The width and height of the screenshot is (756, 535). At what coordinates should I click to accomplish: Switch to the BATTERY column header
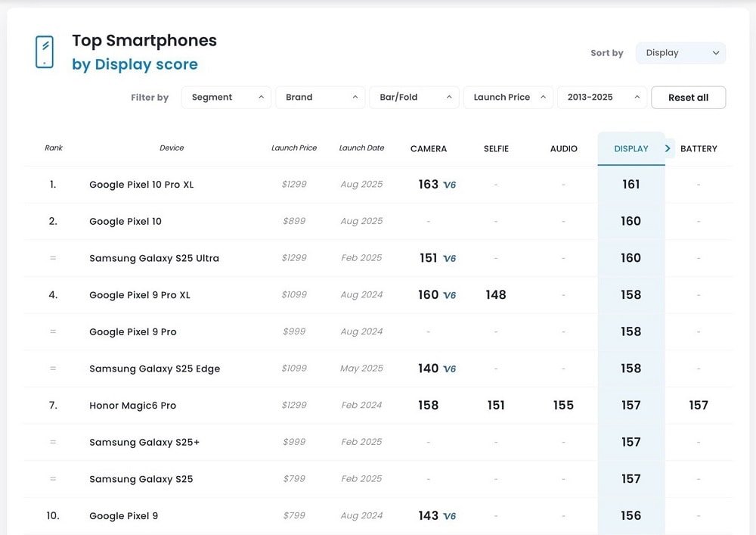(x=699, y=149)
